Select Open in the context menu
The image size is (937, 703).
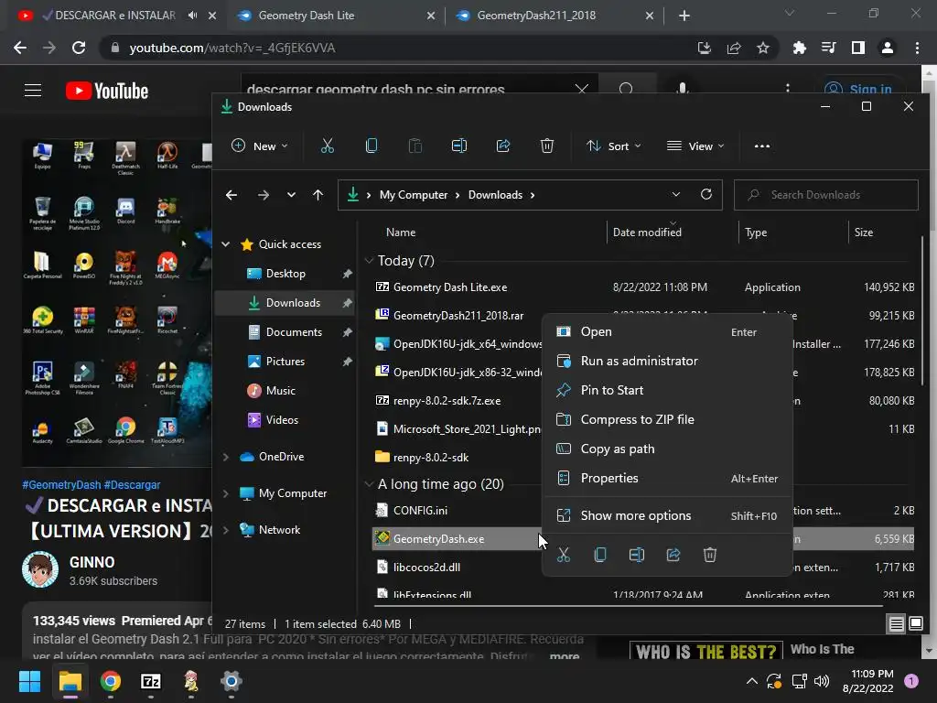click(667, 331)
